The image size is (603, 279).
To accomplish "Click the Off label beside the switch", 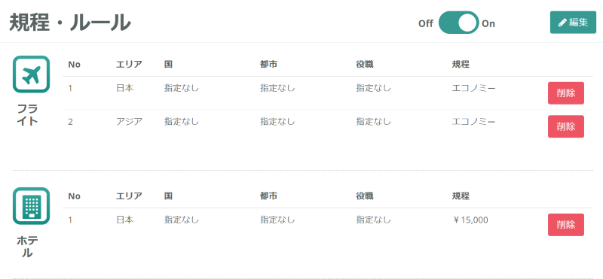I will point(425,23).
